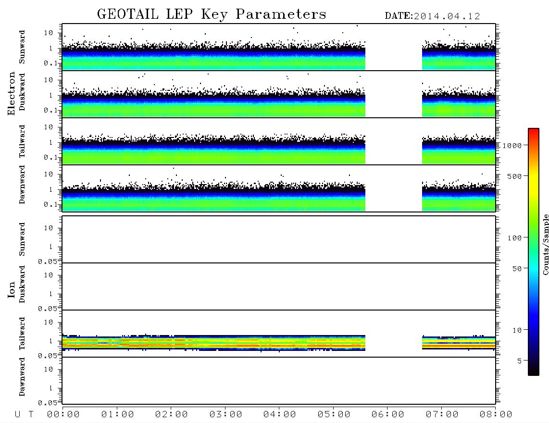Select the Ion Tailward panel label
This screenshot has width=549, height=423.
(x=22, y=334)
